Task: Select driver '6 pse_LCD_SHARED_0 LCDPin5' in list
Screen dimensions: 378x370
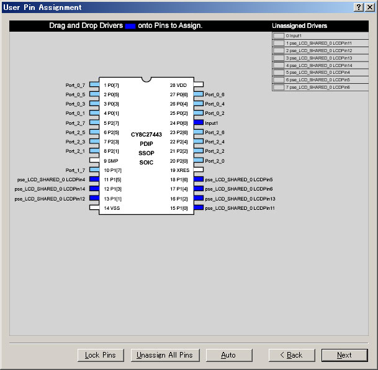Action: [320, 80]
